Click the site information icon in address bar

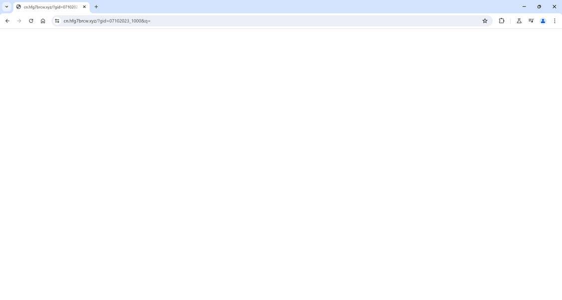tap(56, 21)
